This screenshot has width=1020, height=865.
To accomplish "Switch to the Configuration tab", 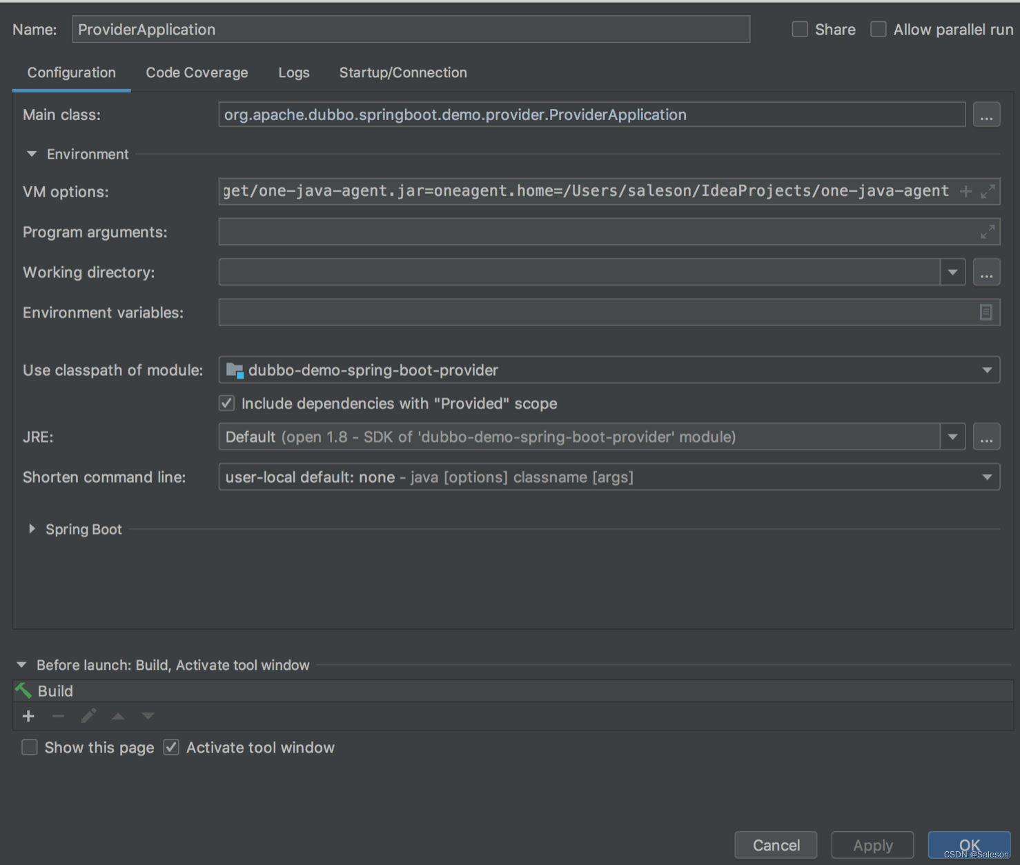I will [72, 72].
